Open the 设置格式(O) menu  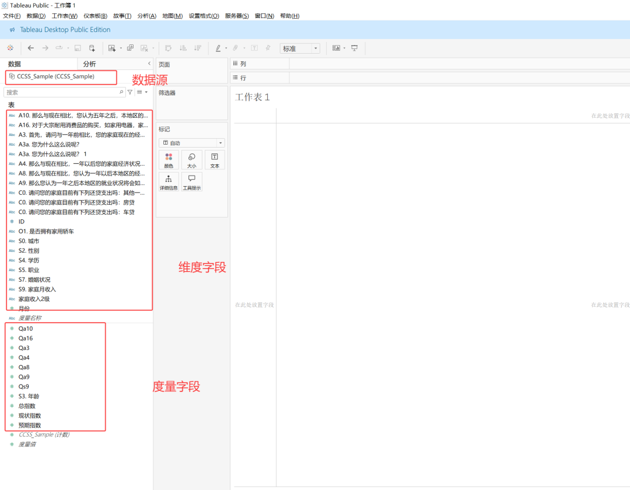204,16
